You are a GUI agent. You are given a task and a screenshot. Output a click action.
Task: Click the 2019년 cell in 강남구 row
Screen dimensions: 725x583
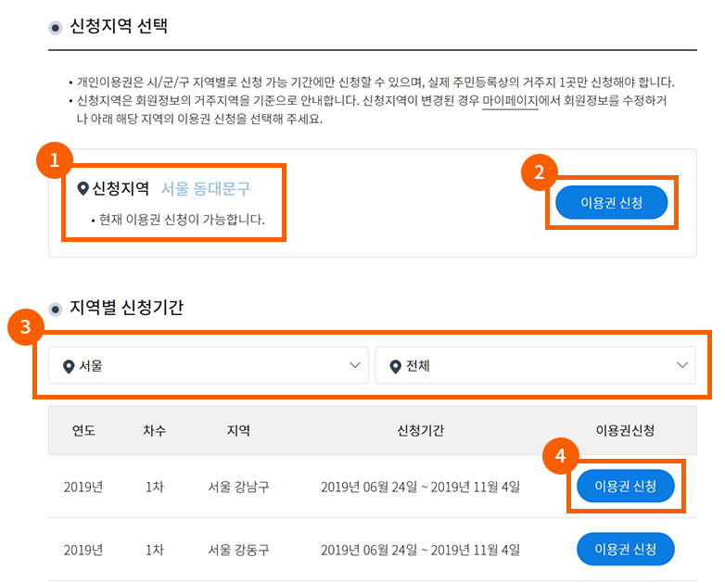tap(83, 487)
